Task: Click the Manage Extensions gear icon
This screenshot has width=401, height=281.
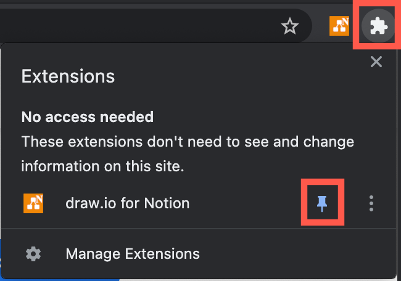Action: 33,253
